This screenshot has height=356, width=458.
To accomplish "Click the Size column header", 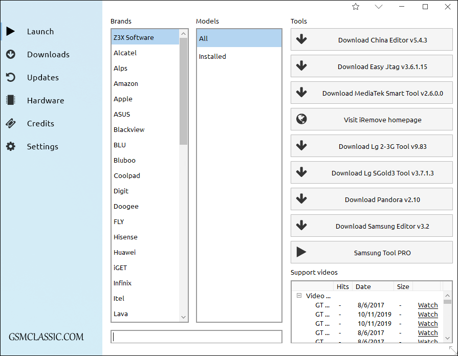I will click(x=403, y=286).
